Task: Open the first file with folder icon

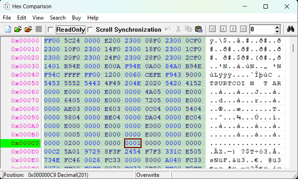Action: 18,29
